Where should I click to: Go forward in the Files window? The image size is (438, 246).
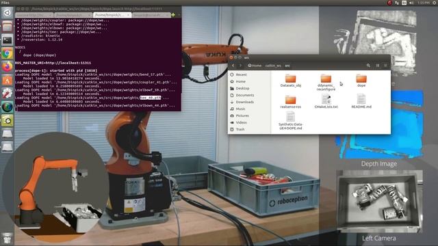240,66
